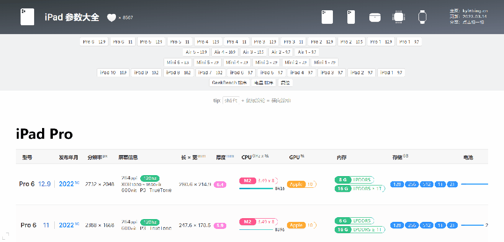Go to Mini 6 - 8.3 entry
Screen dimensions: 504x242
178,62
